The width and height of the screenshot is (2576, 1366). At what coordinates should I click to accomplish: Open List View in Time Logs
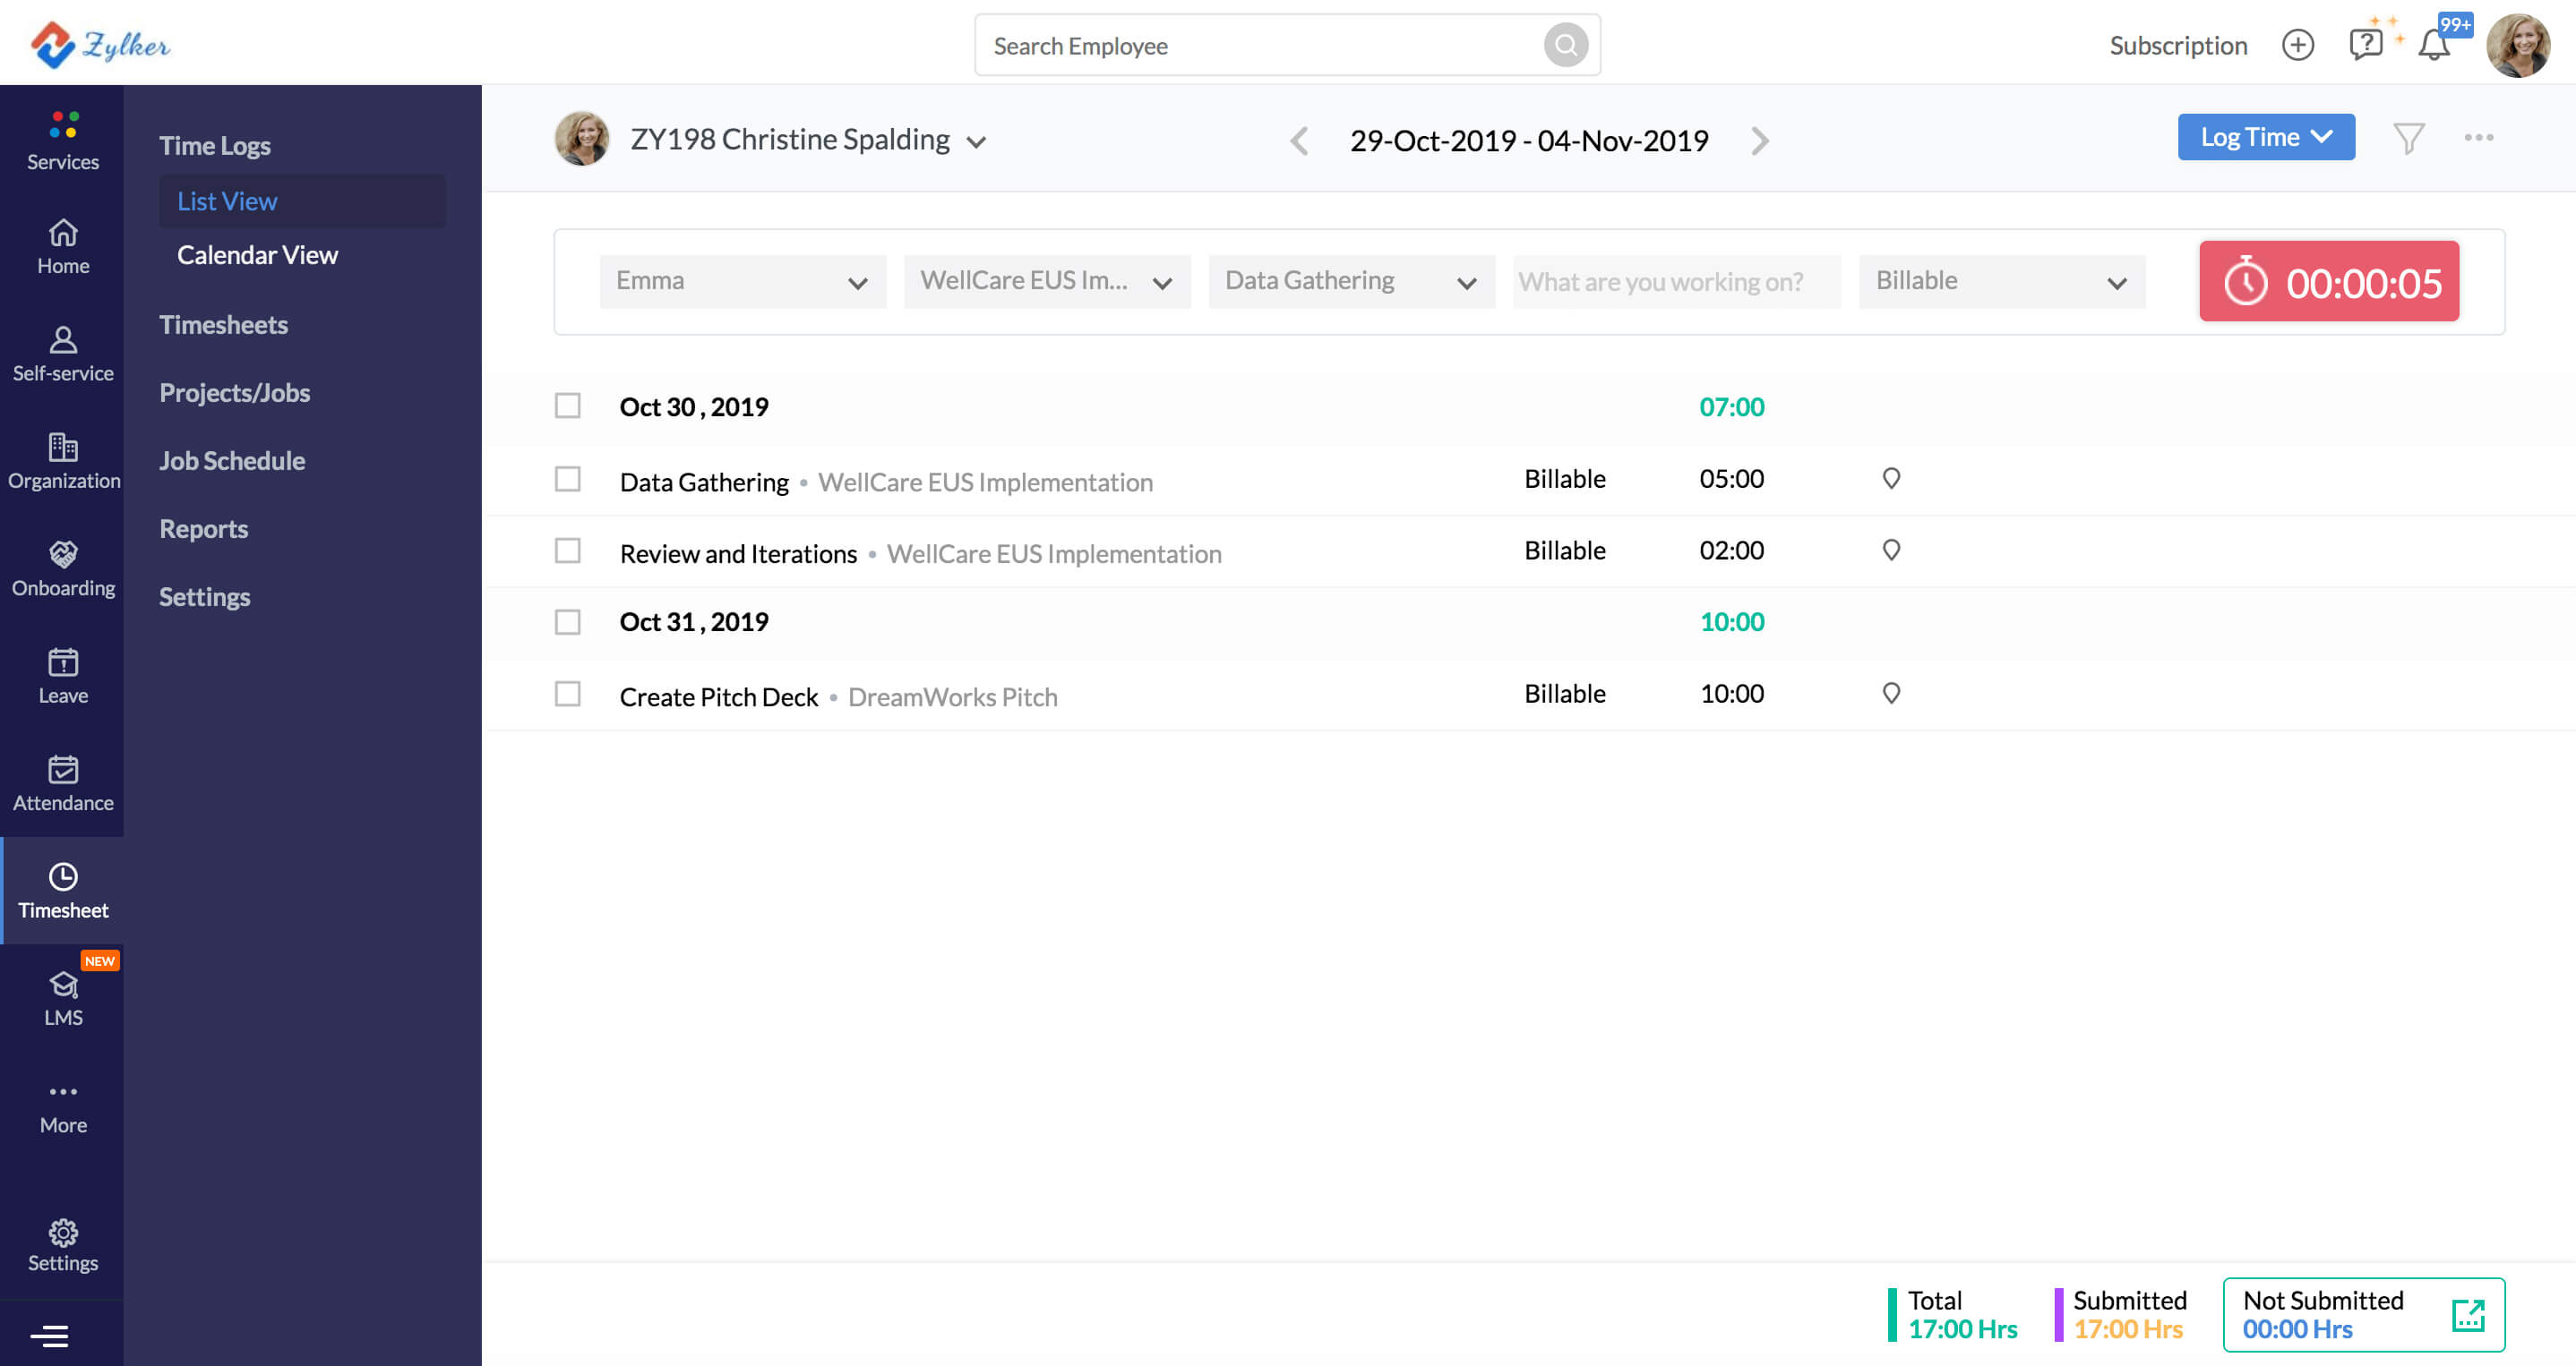[227, 200]
